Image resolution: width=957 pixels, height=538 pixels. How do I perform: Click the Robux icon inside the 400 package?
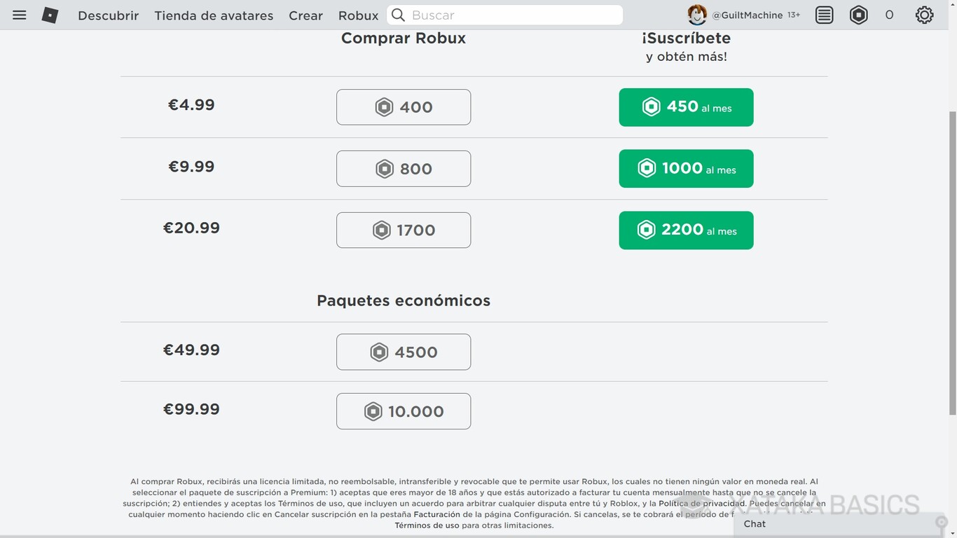[x=383, y=106]
